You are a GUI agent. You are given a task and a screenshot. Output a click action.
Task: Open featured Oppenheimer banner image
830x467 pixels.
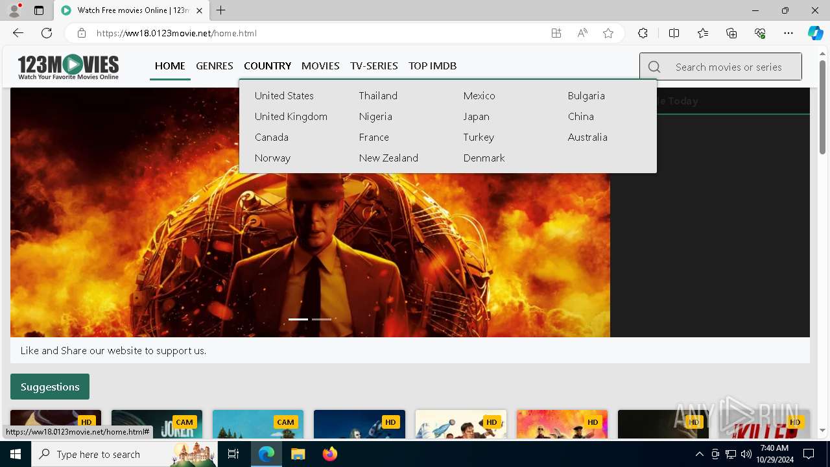click(x=310, y=212)
